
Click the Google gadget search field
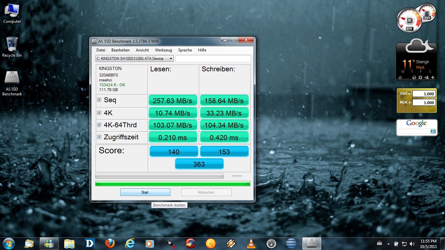point(414,131)
